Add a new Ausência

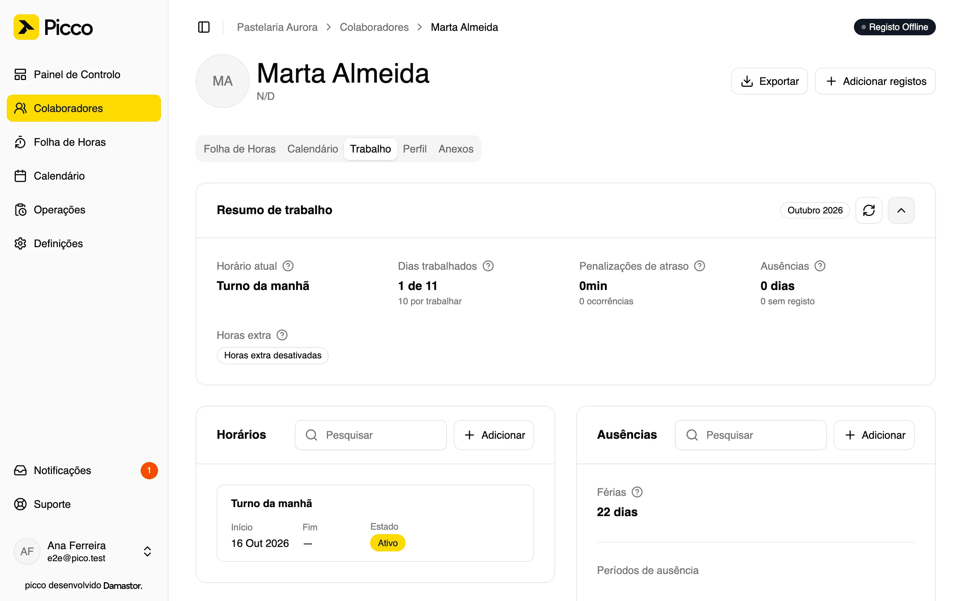874,435
